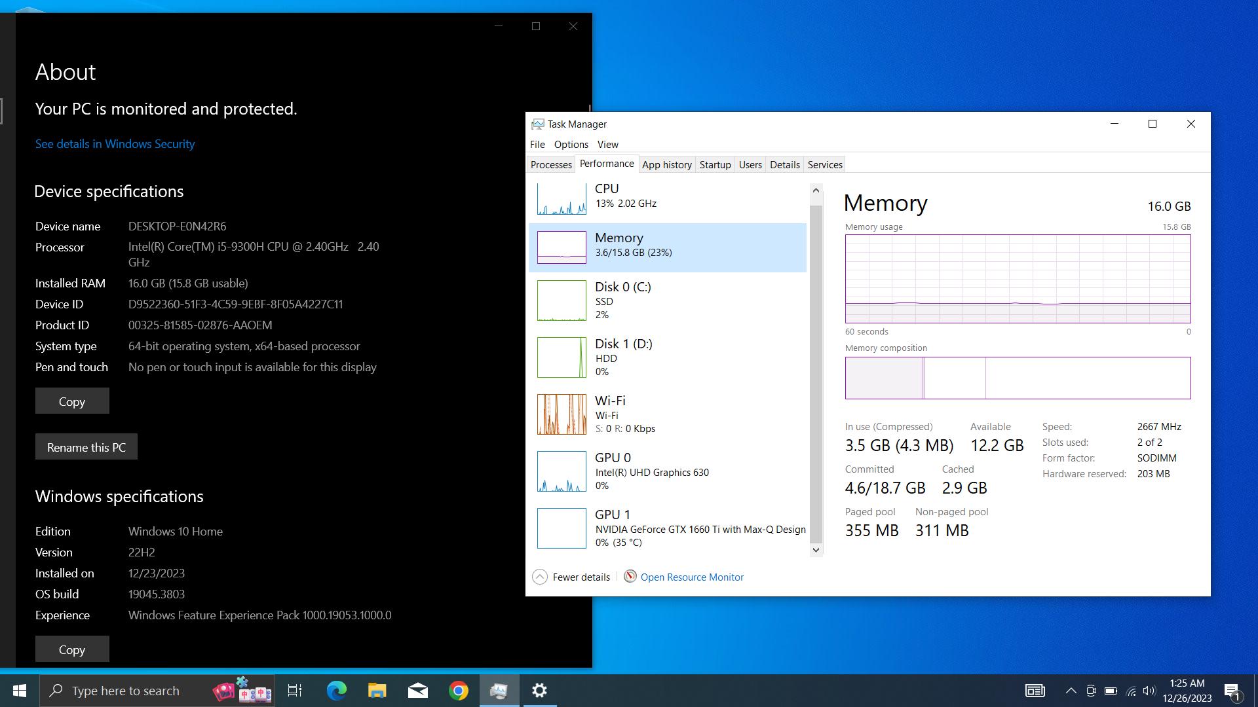The height and width of the screenshot is (707, 1258).
Task: Collapse Task Manager with Fewer details arrow
Action: (x=540, y=577)
